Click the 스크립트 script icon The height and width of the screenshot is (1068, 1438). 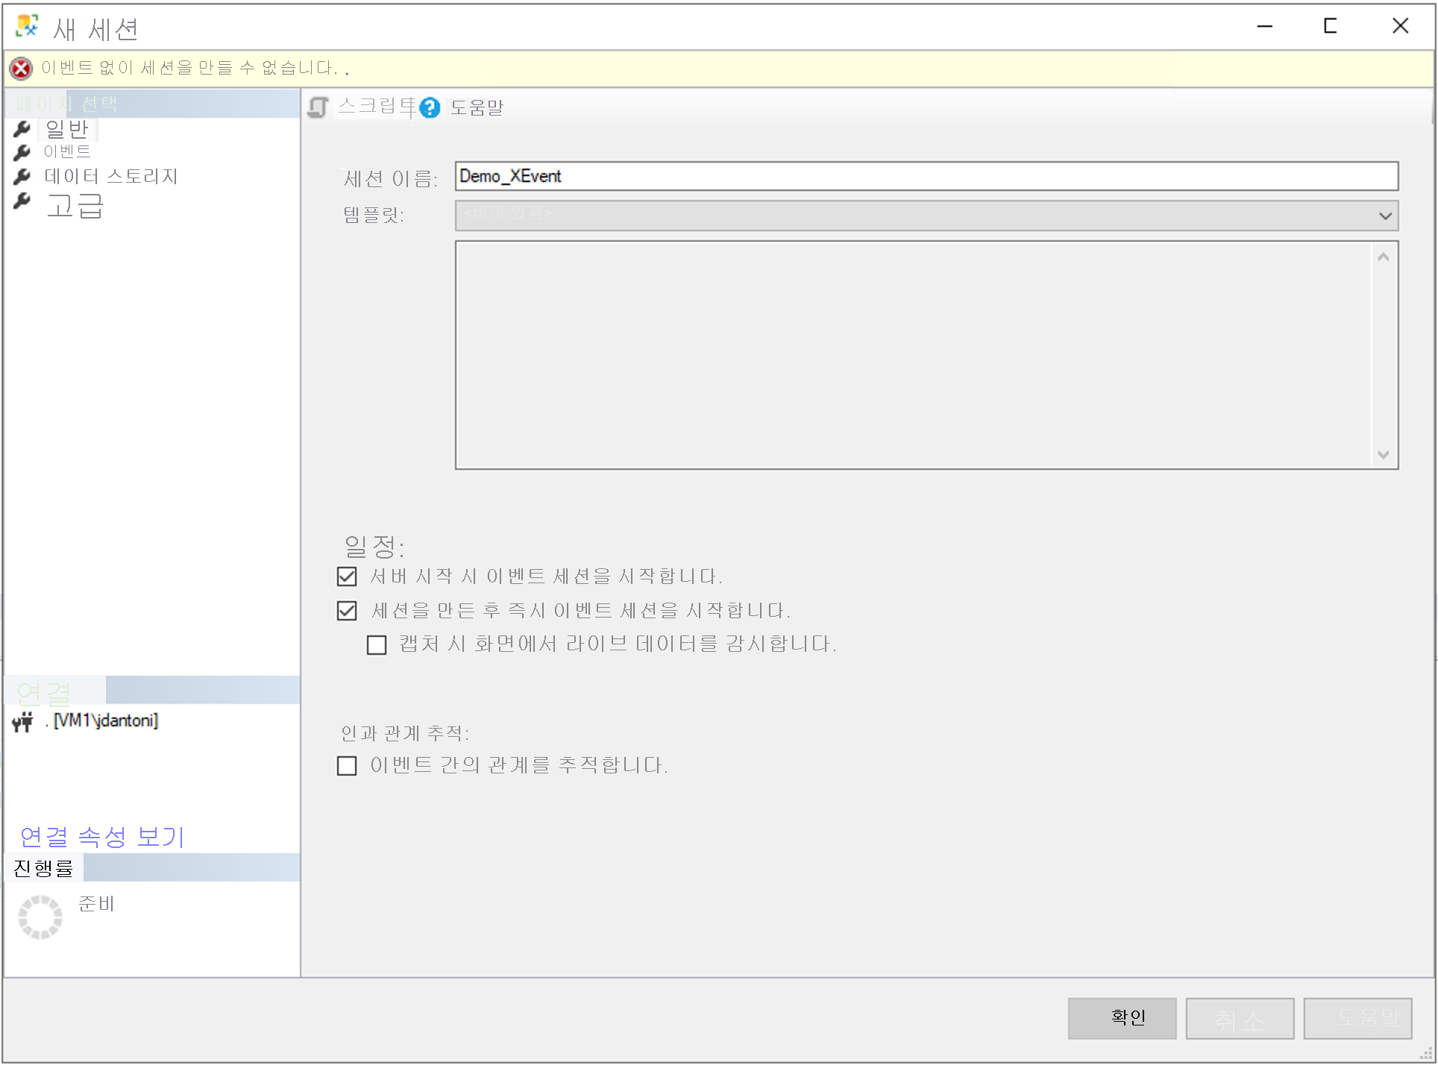click(318, 107)
